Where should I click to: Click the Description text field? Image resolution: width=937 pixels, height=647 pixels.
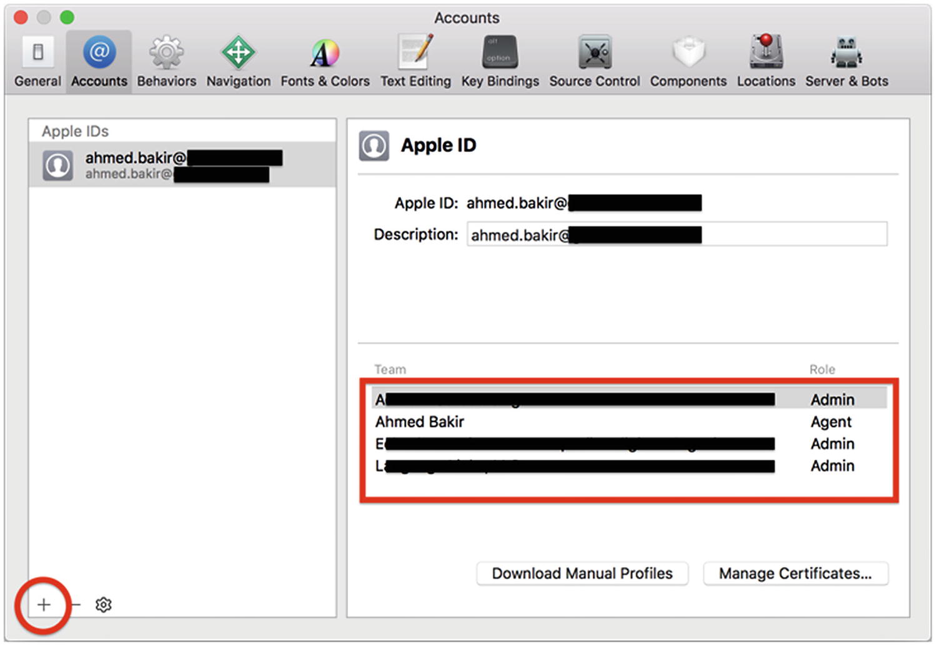pos(677,234)
